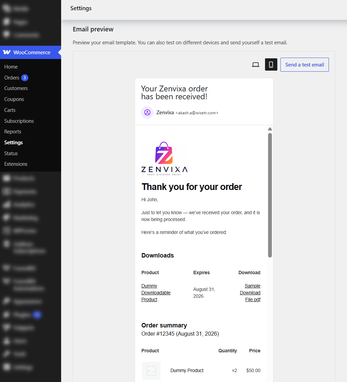Image resolution: width=347 pixels, height=382 pixels.
Task: Click the Zenvixa logo image
Action: (x=165, y=158)
